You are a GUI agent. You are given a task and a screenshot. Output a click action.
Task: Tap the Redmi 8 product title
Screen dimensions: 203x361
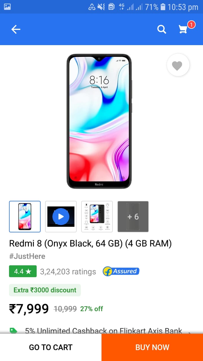pos(91,243)
